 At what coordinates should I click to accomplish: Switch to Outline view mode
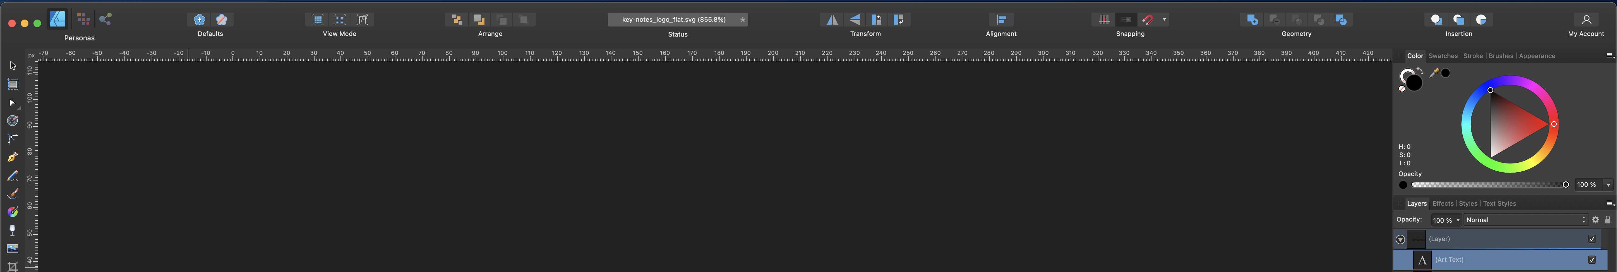coord(362,20)
